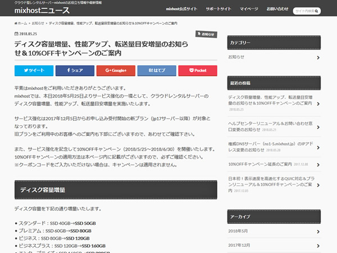Share via the blue ツイート button
This screenshot has height=253, width=337.
pos(34,71)
